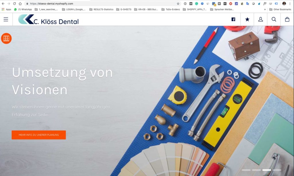Open the customer account icon

[x=260, y=19]
